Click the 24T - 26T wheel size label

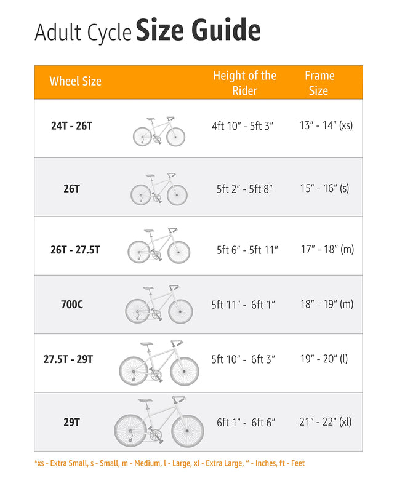[71, 126]
